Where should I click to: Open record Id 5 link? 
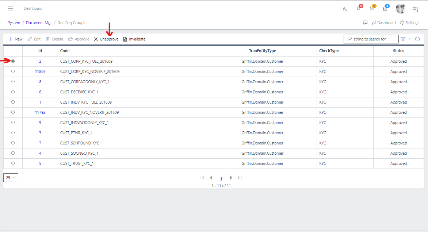(x=40, y=163)
